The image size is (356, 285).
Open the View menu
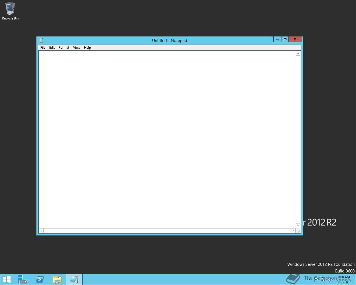[x=76, y=48]
